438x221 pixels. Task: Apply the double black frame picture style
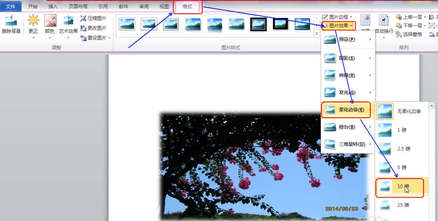pos(258,24)
